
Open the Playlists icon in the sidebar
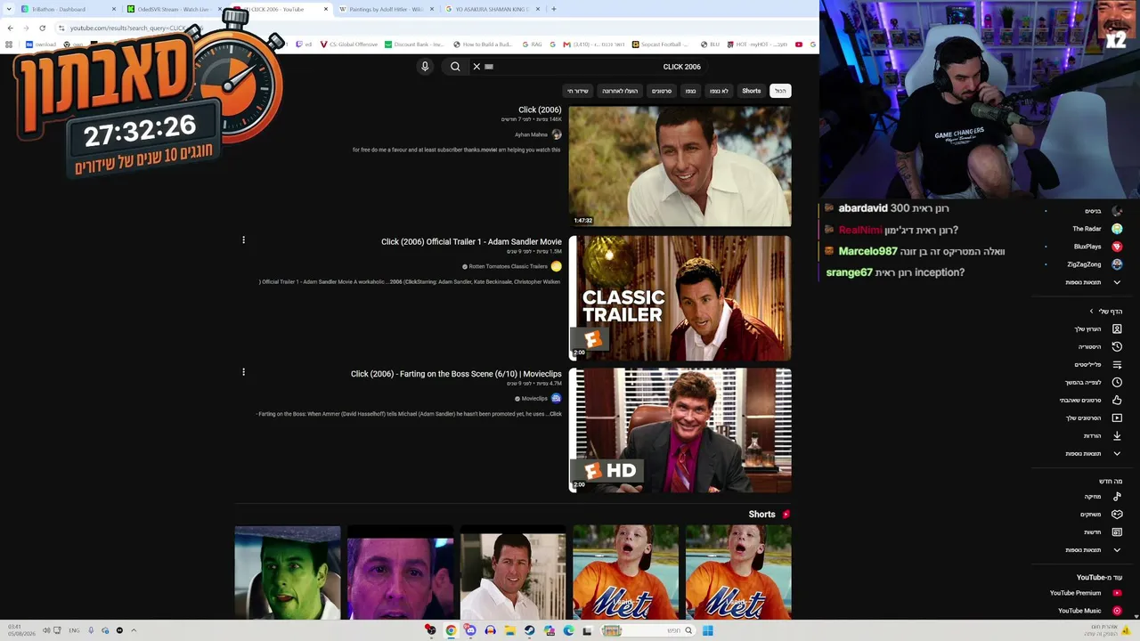coord(1117,365)
